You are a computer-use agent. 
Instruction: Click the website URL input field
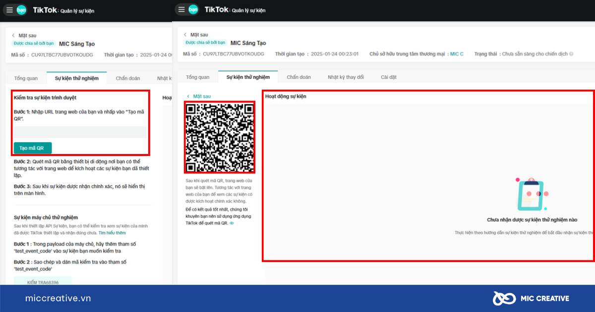80,132
